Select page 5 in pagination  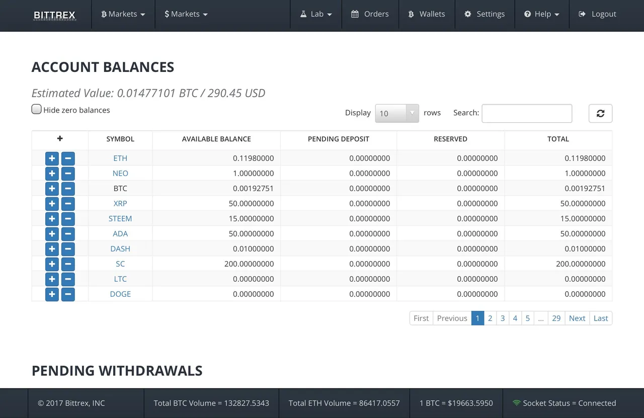(x=528, y=318)
